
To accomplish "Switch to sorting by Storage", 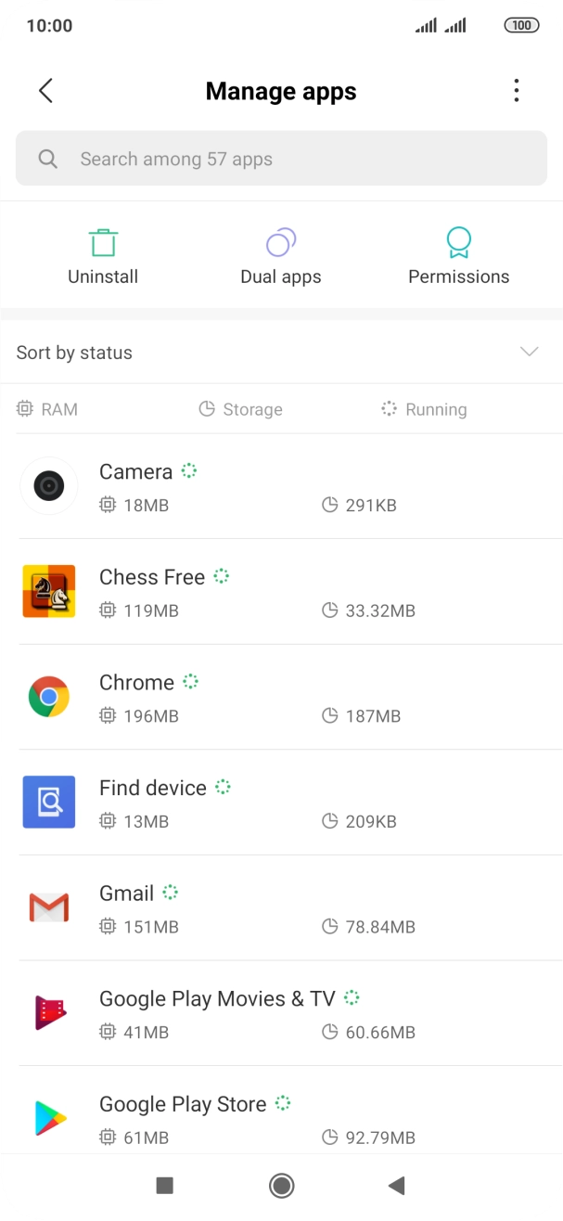I will click(x=240, y=408).
